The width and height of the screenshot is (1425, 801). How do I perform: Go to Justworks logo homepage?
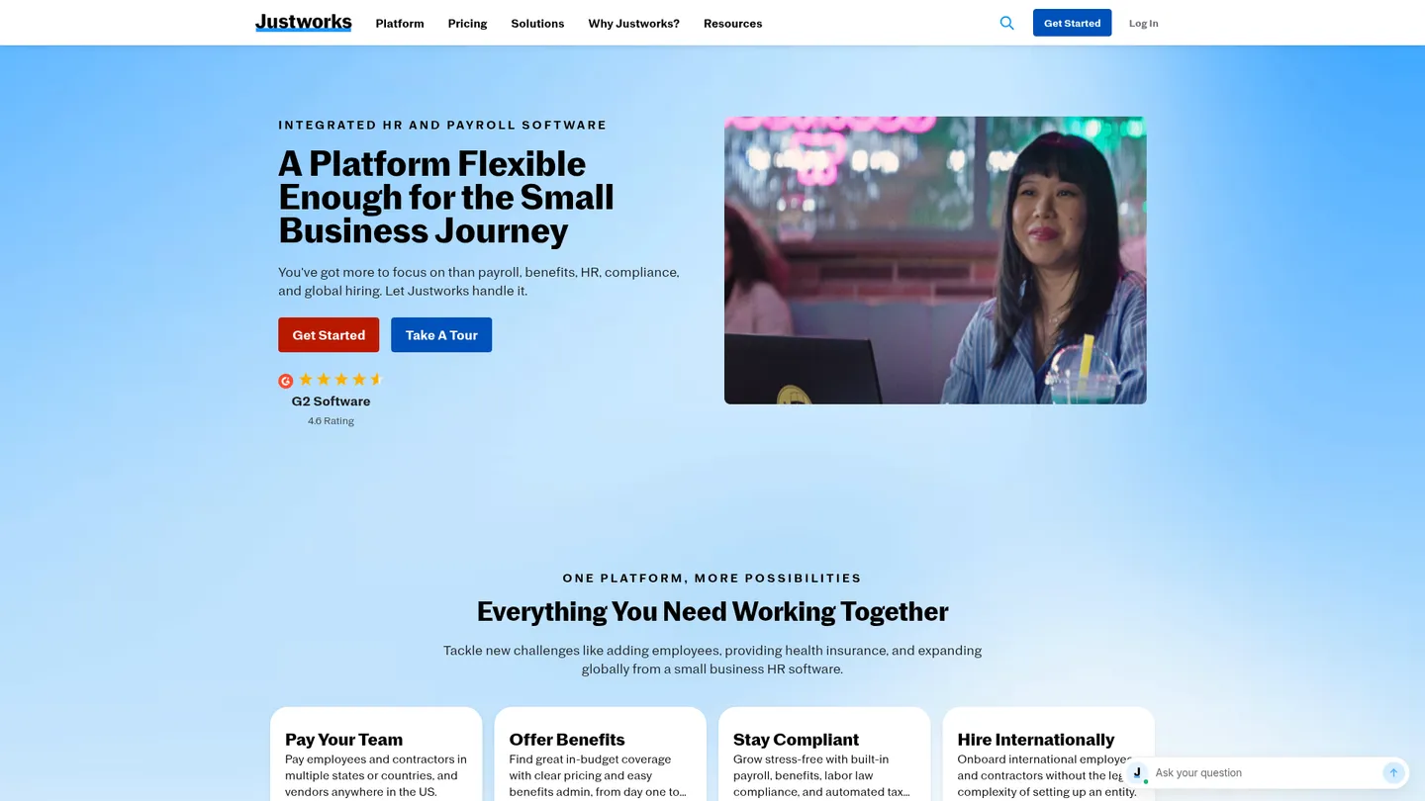[303, 22]
